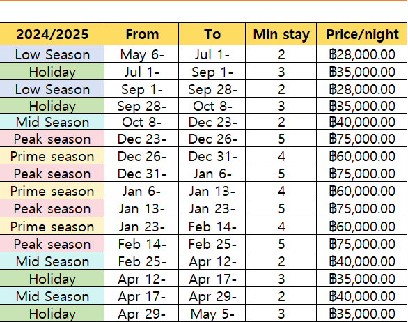The width and height of the screenshot is (408, 322).
Task: Select the ฿75,000.00 price for Dec 31 row
Action: (361, 174)
